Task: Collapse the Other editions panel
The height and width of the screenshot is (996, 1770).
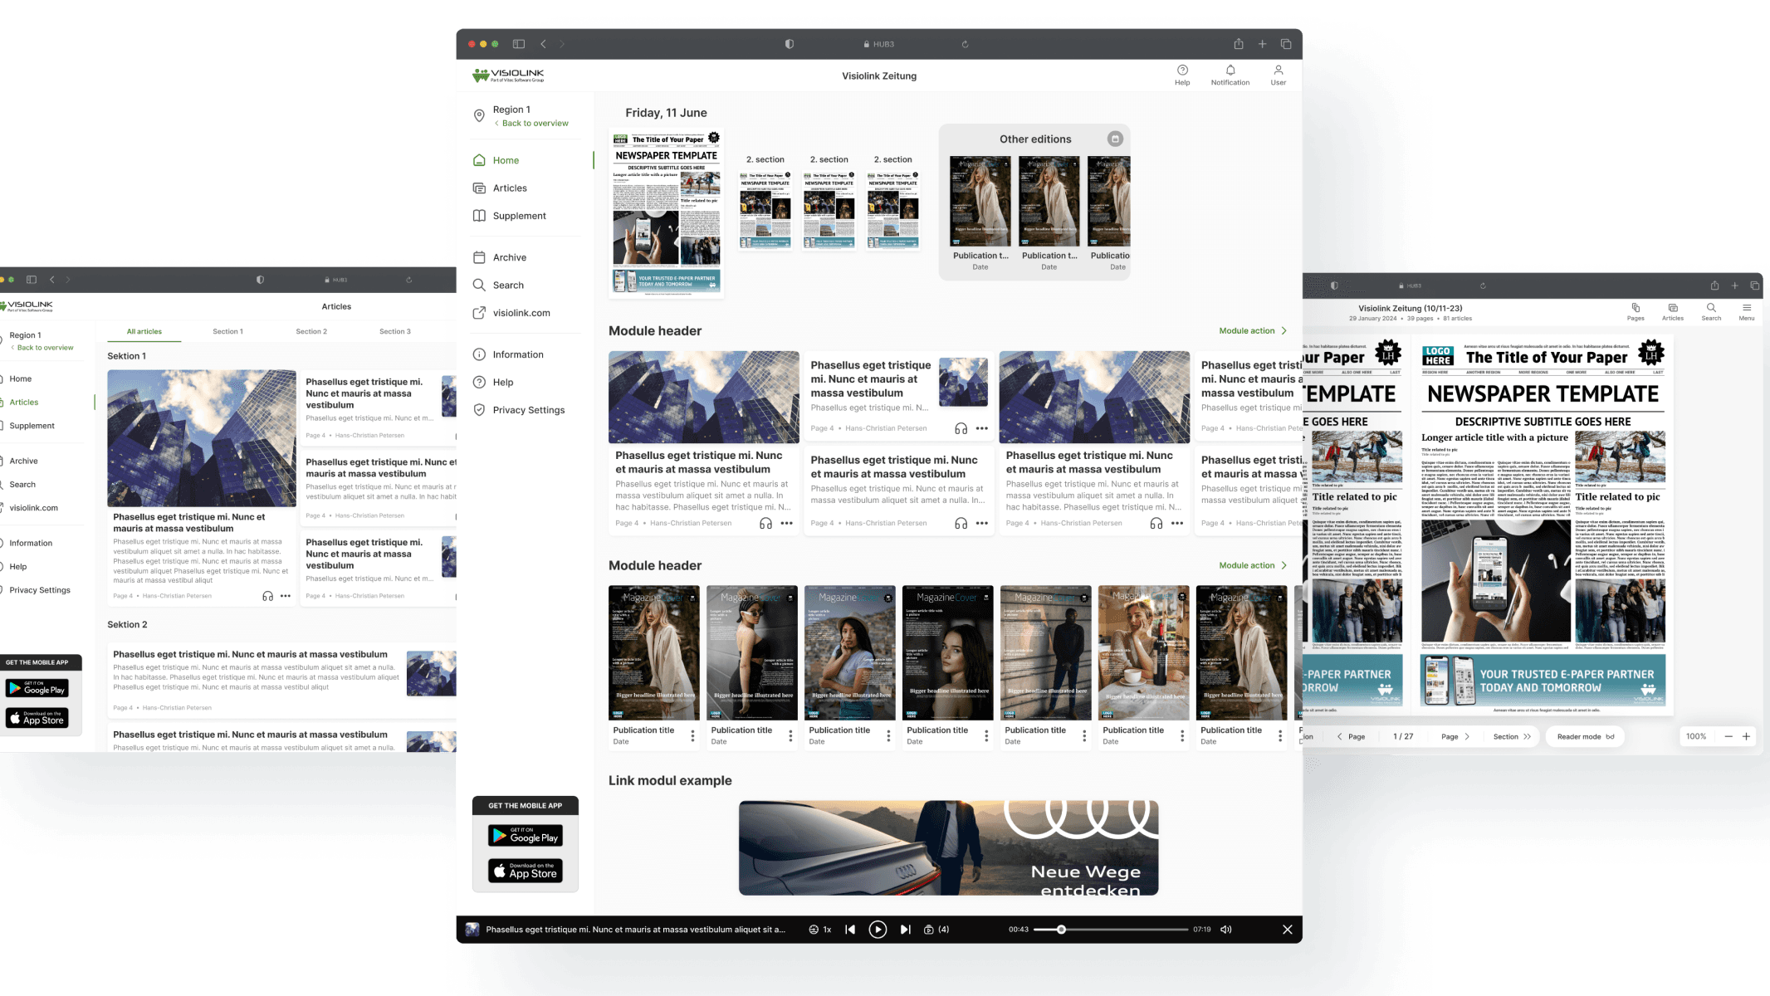Action: click(1115, 139)
